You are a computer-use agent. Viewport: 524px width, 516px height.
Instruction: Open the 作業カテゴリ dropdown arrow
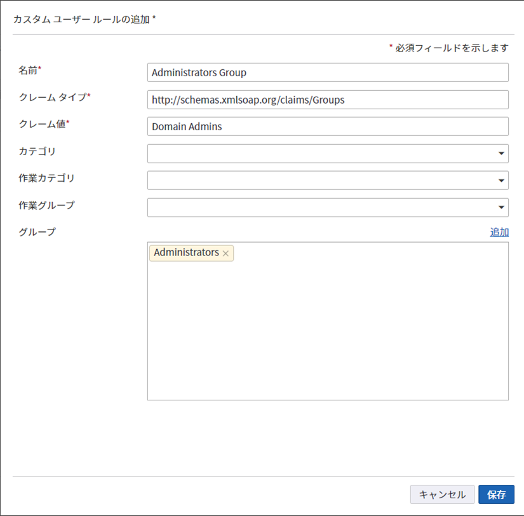tap(501, 180)
